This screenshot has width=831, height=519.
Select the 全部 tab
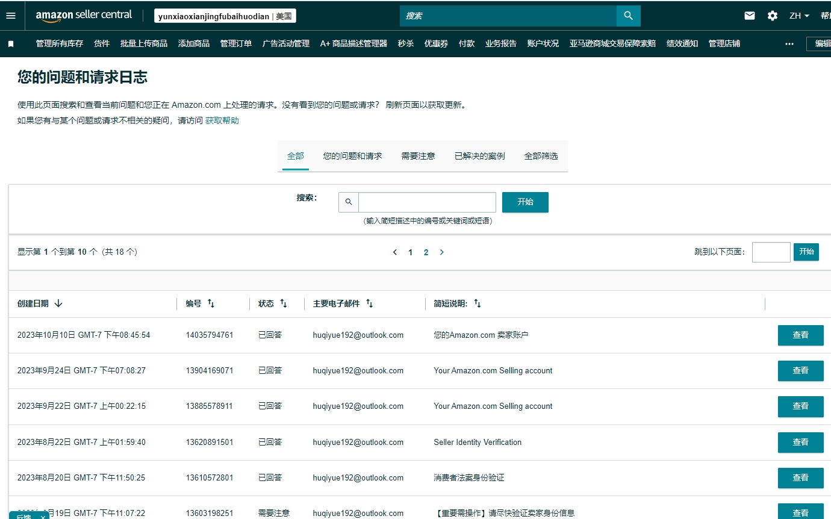(x=296, y=156)
